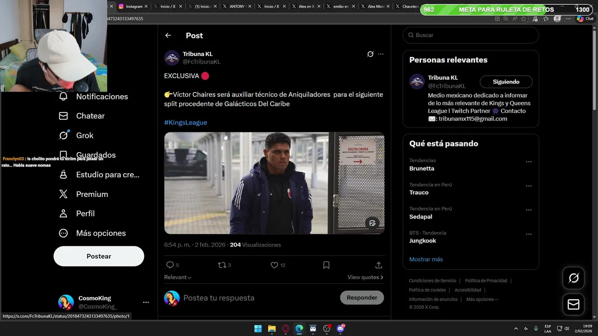
Task: Open more options for Sedapal trend
Action: 529,210
